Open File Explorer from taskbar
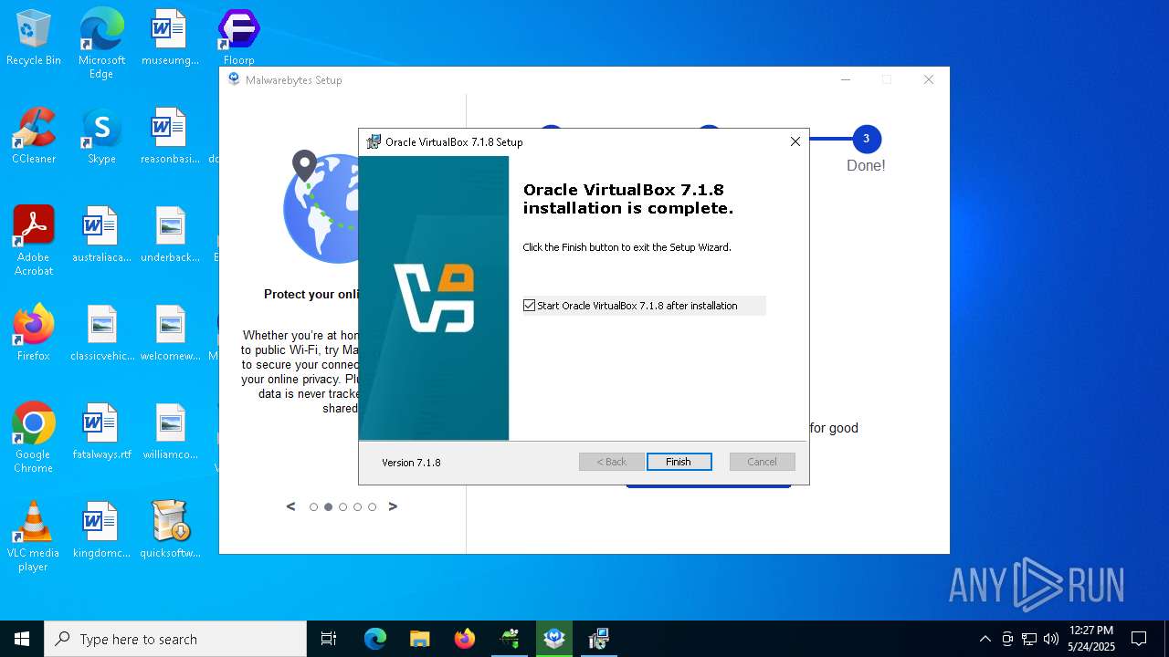 420,639
